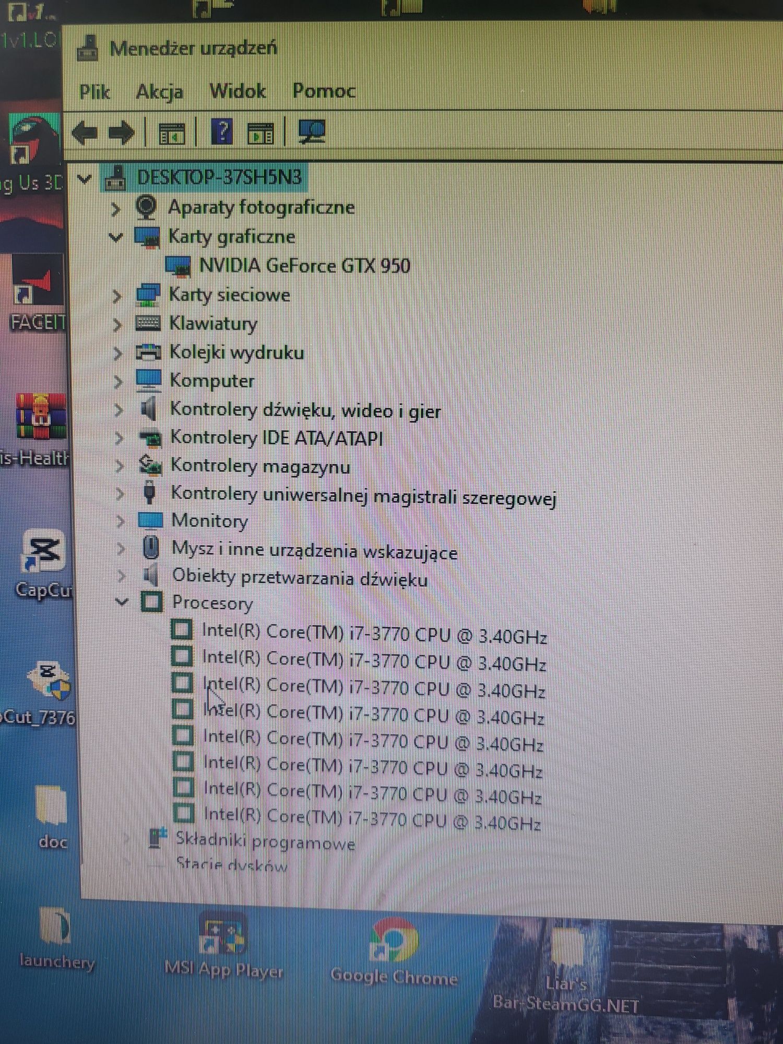Collapse the Karty graficzne category

pyautogui.click(x=116, y=238)
